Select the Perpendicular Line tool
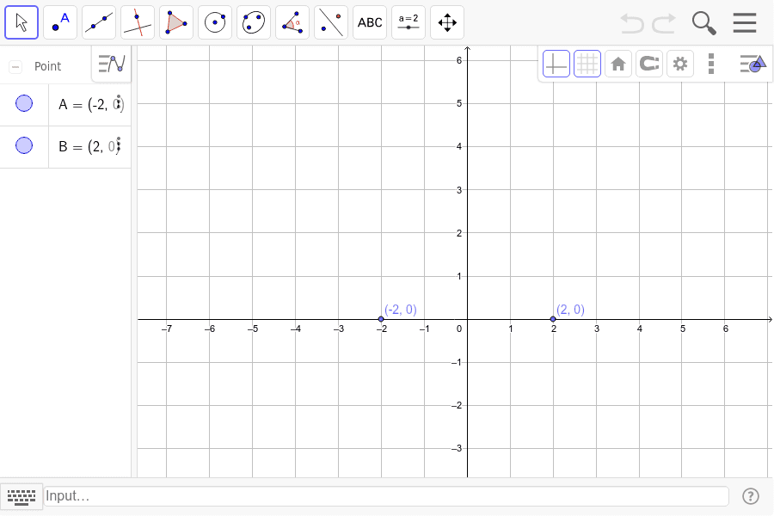The height and width of the screenshot is (516, 774). click(x=138, y=22)
